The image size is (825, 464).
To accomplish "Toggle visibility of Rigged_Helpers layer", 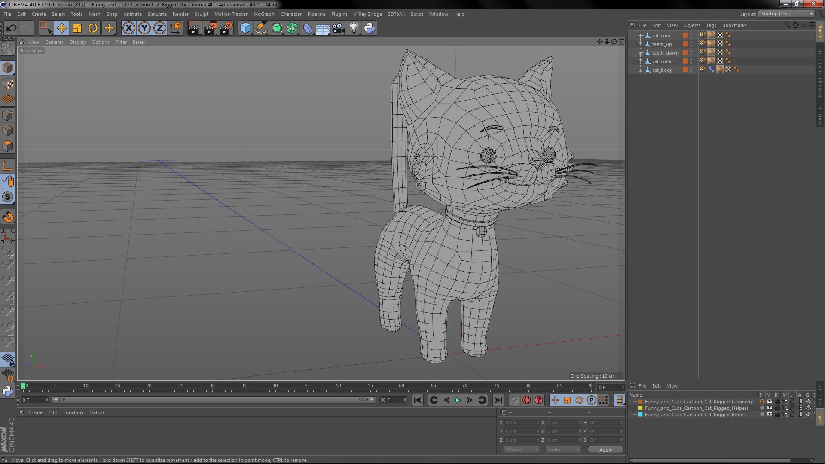I will coord(770,408).
